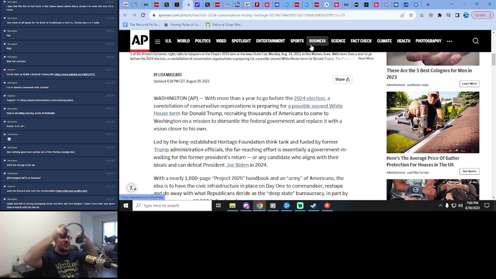
Task: Open 'The Red and Ed Sh...' bookmark
Action: click(x=141, y=25)
